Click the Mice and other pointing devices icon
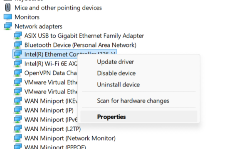Screen dimensions: 247x149 coord(8,7)
